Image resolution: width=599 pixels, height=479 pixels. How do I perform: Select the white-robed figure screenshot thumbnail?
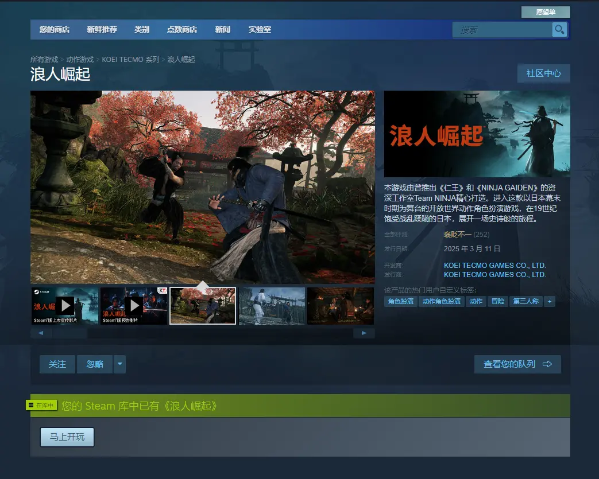tap(272, 306)
